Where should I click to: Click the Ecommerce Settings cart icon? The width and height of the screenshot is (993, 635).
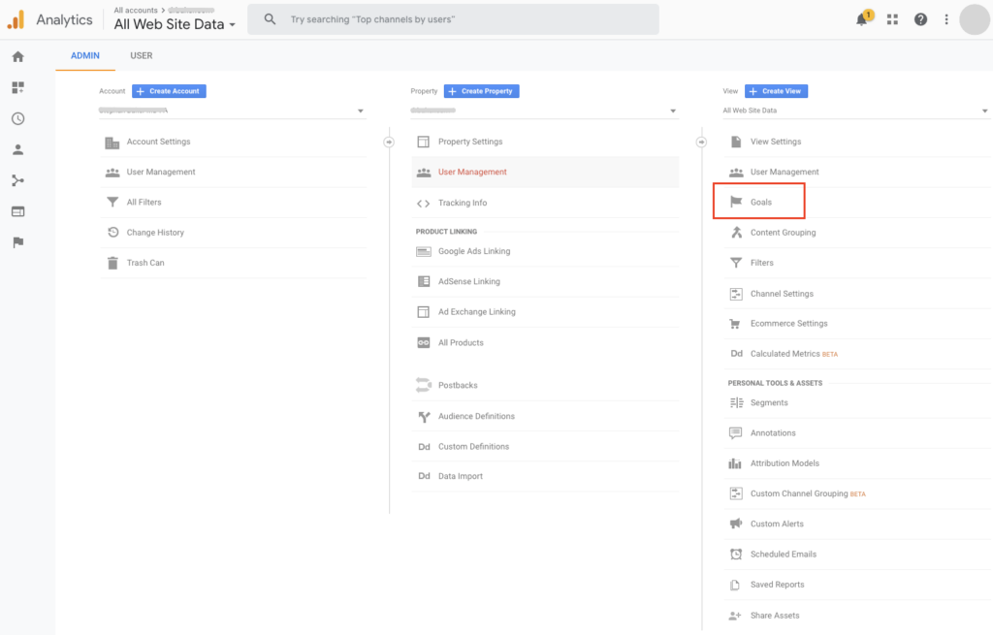(x=735, y=324)
